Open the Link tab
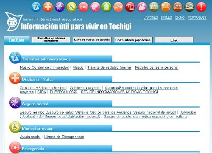 click(x=174, y=40)
